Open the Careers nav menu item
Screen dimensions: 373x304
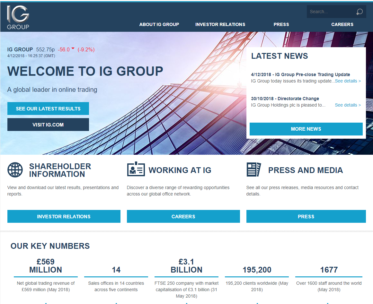tap(342, 24)
